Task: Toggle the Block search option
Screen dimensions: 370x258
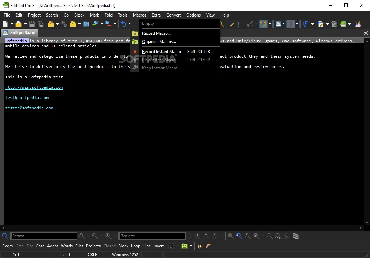Action: (x=124, y=246)
